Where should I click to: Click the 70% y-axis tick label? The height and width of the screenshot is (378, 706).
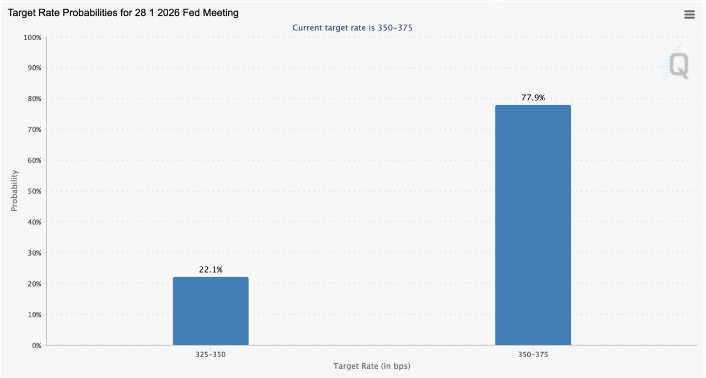[33, 130]
